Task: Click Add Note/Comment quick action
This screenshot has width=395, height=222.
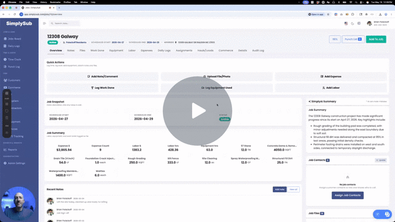Action: pyautogui.click(x=102, y=76)
